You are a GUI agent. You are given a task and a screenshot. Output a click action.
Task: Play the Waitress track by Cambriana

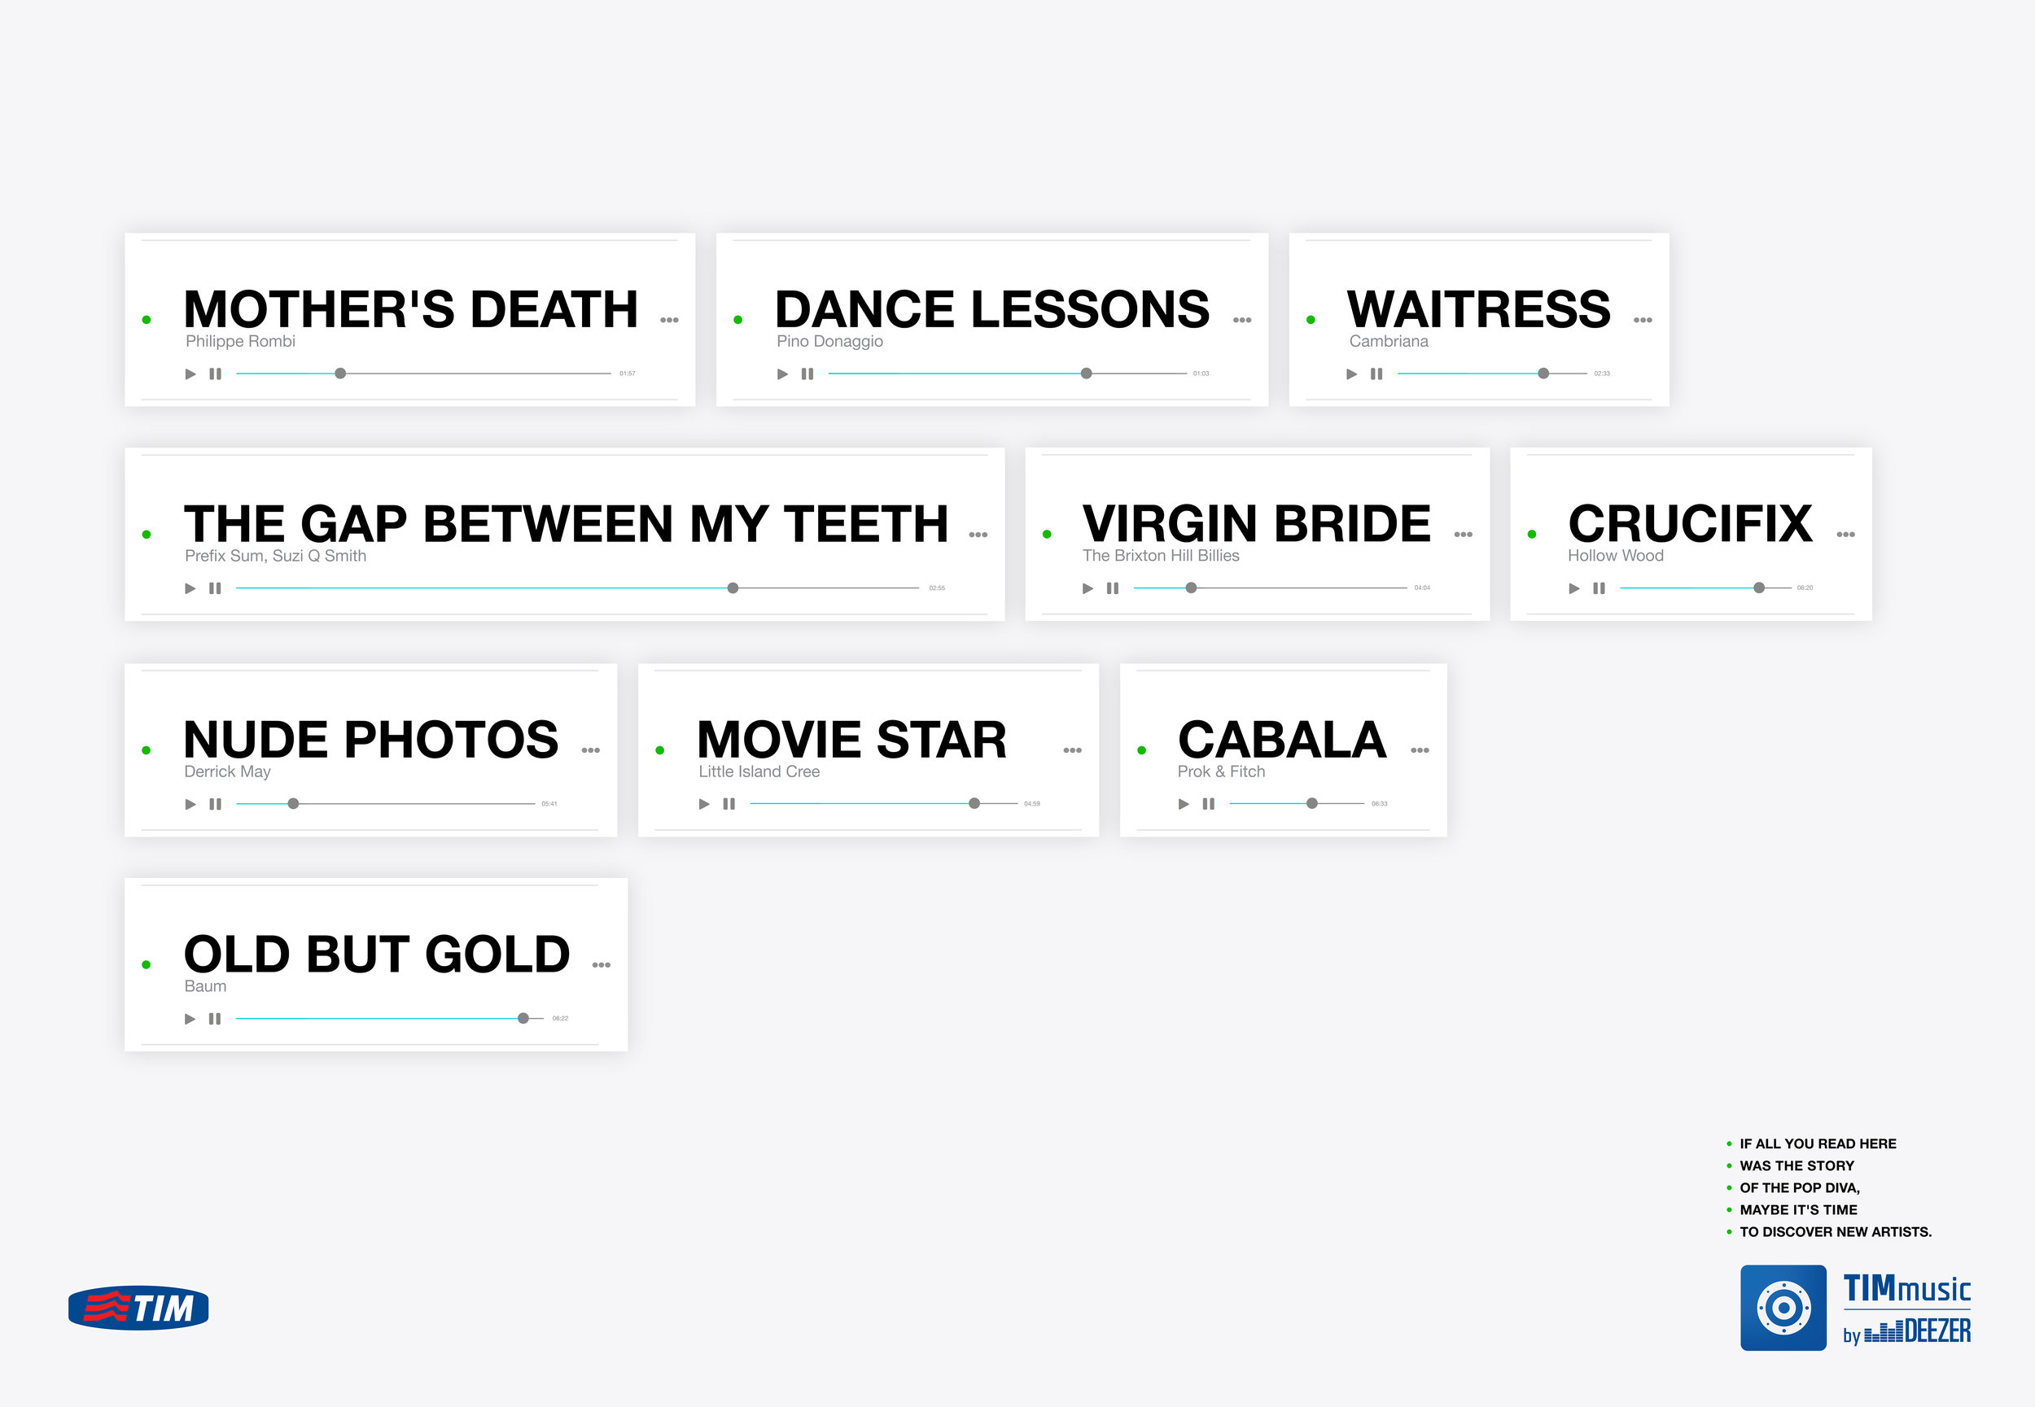[1352, 374]
